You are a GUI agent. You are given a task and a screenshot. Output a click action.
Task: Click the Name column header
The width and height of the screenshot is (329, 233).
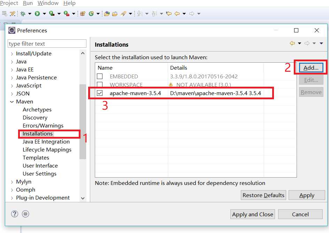pyautogui.click(x=131, y=68)
